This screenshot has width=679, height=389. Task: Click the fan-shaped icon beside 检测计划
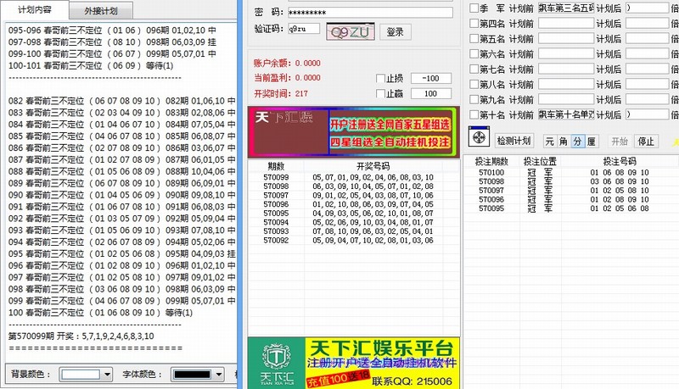(479, 139)
